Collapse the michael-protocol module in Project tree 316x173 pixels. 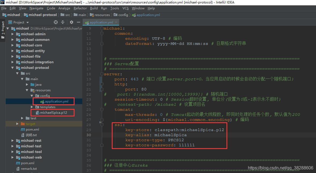click(x=12, y=68)
